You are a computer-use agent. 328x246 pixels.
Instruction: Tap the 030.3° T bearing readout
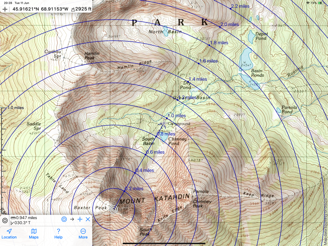(22, 223)
